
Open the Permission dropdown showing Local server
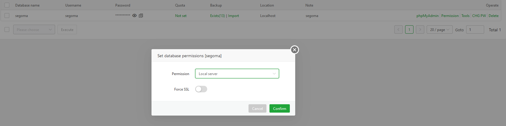click(237, 74)
